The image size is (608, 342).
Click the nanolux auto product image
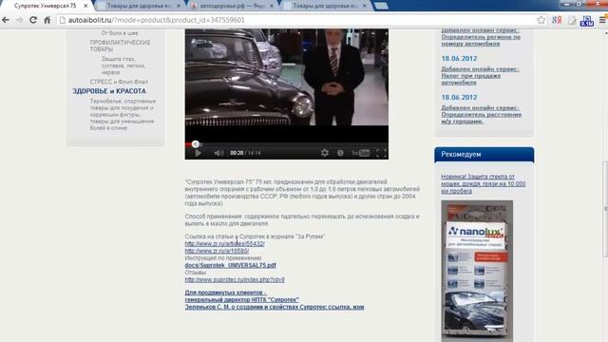click(477, 271)
